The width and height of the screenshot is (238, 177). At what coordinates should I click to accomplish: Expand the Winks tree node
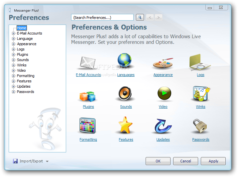[x=14, y=65]
